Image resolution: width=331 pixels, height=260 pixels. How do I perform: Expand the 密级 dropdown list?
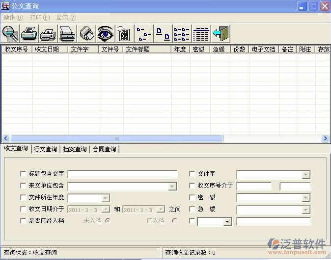(x=306, y=198)
